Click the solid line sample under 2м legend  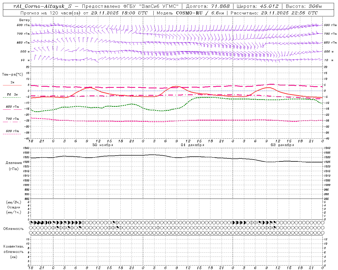pos(12,85)
